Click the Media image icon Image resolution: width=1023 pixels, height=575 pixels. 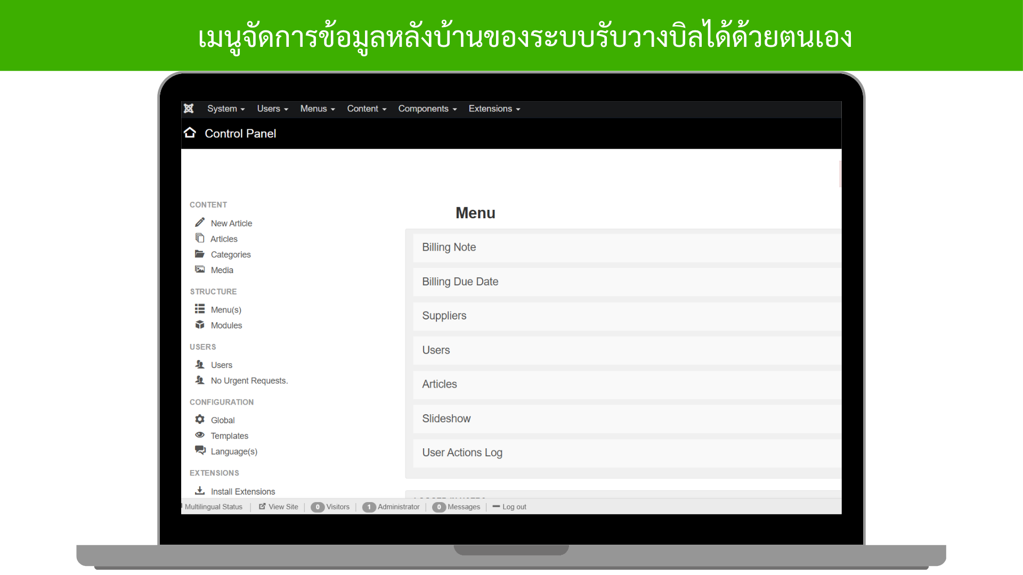[200, 269]
